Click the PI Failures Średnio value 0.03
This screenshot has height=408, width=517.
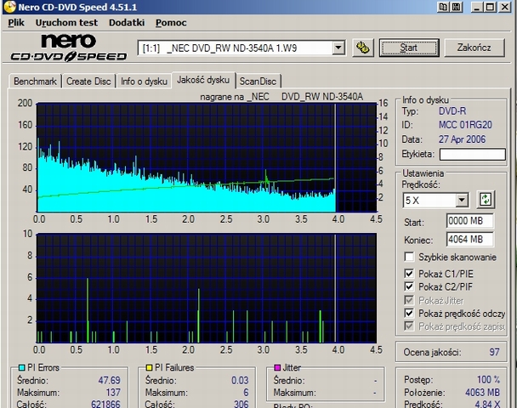(x=240, y=380)
